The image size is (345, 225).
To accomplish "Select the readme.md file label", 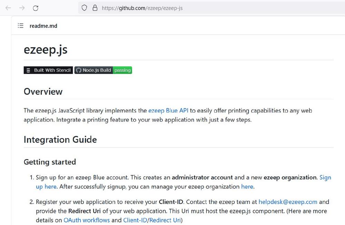I will [43, 26].
